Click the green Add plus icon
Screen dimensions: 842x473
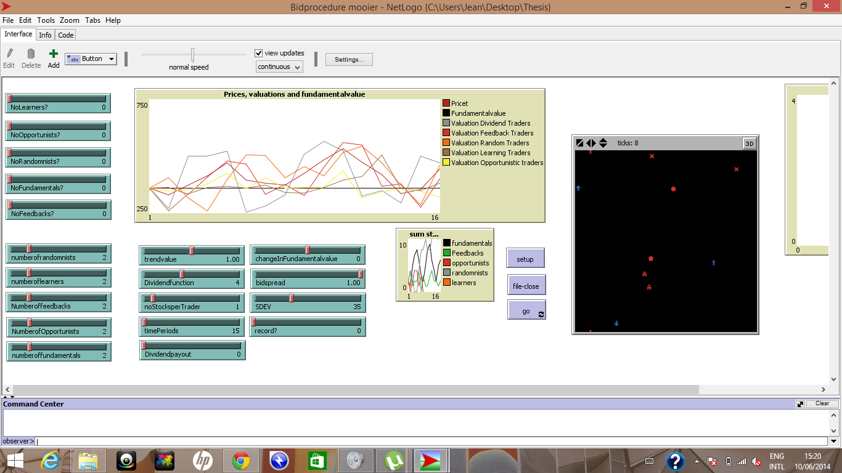(x=54, y=54)
